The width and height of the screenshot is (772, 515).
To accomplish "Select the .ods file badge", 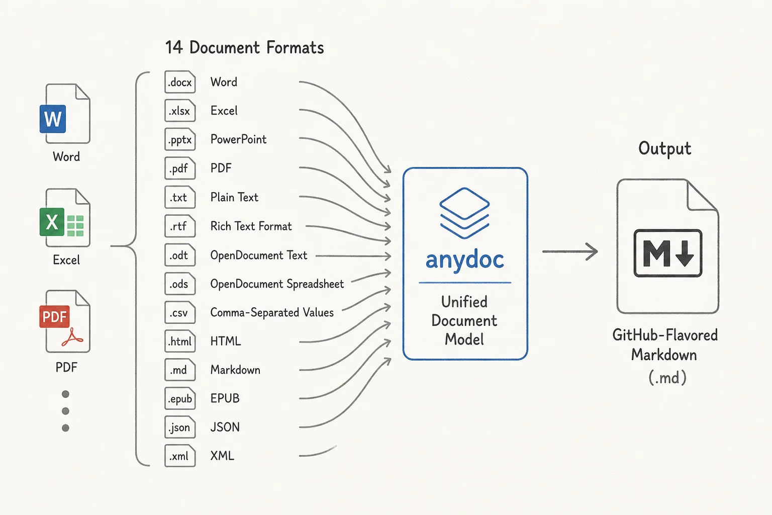I will click(x=180, y=284).
